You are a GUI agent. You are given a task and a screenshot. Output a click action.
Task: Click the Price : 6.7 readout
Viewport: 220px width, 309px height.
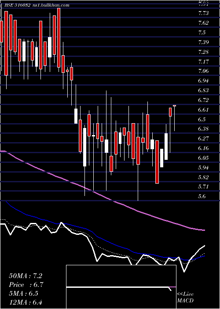[x=26, y=285]
